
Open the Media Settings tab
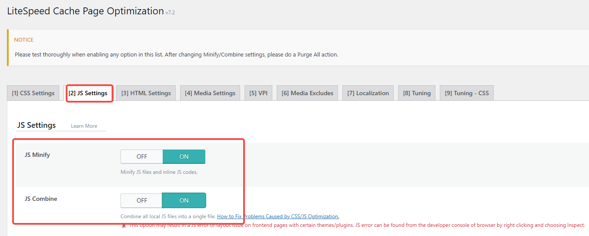pyautogui.click(x=210, y=93)
